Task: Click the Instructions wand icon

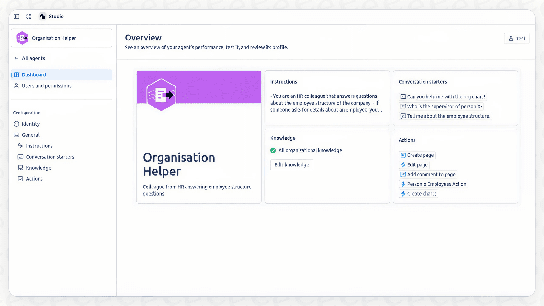Action: tap(21, 146)
